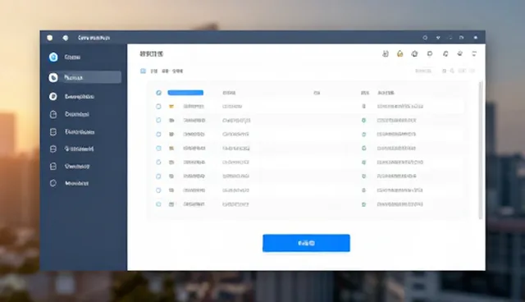Click the yellow folder icon in the table

point(171,107)
